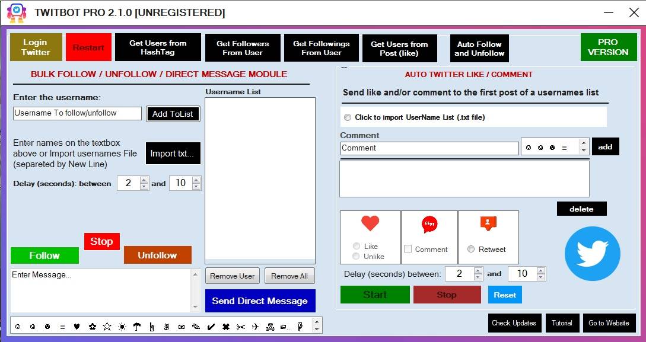This screenshot has width=646, height=342.
Task: Insert the scissors symbol
Action: pos(241,327)
